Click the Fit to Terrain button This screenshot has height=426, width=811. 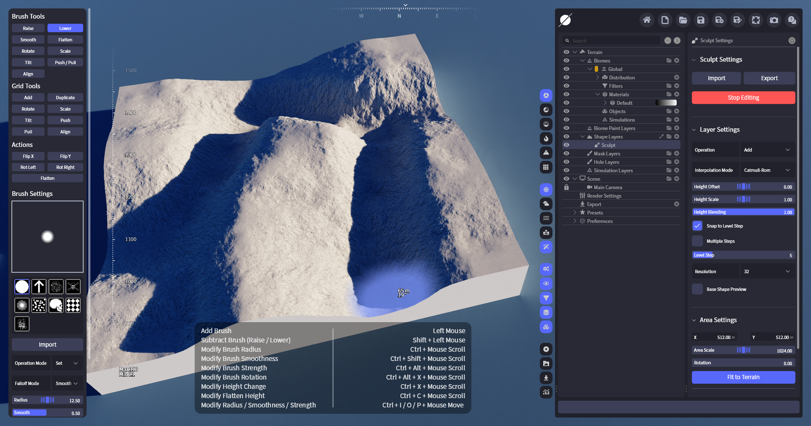(743, 377)
